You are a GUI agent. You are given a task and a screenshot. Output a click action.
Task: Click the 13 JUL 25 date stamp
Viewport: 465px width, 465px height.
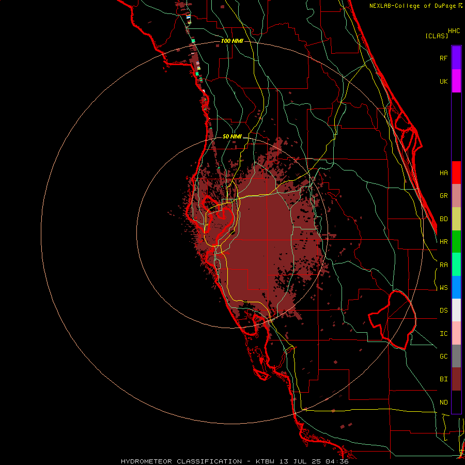pos(300,461)
